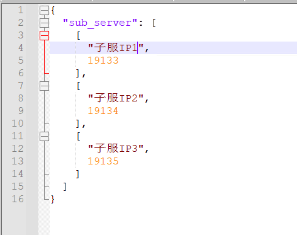The image size is (297, 235).
Task: Place cursor in the "sub_server" key
Action: tap(100, 23)
